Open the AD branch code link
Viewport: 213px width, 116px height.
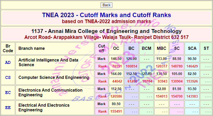8,62
